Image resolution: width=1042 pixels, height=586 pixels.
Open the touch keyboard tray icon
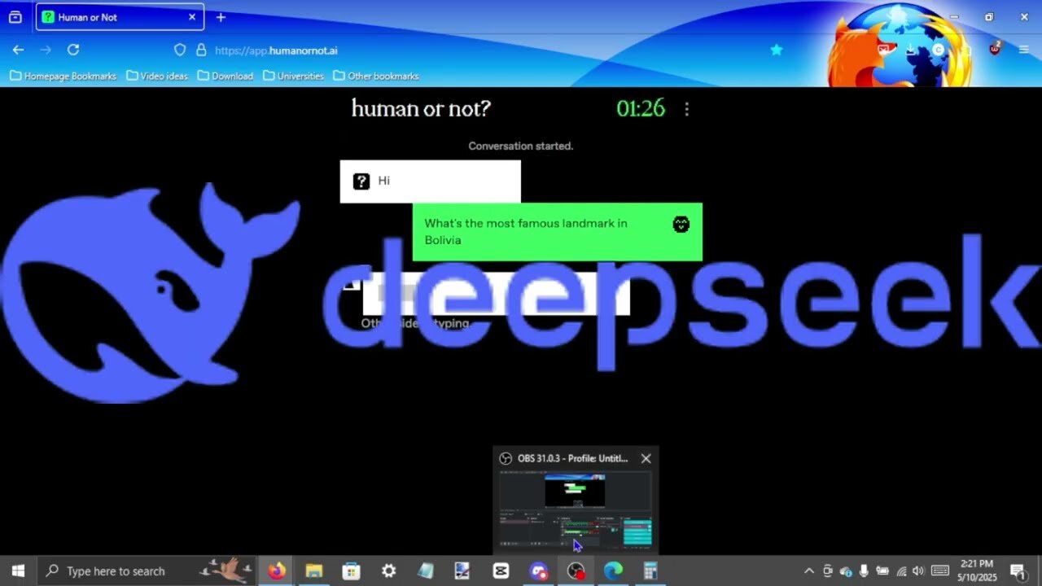(940, 571)
